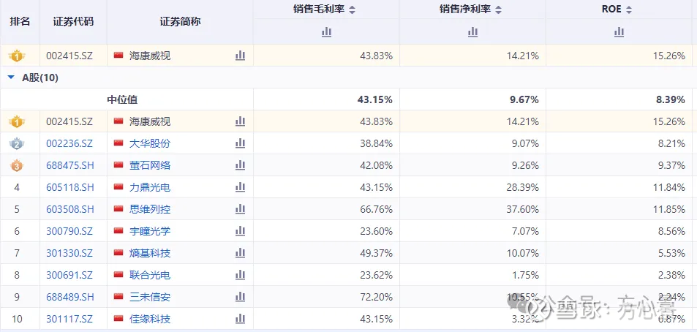
Task: Select 思维列控 net margin 37.60%
Action: coord(522,209)
